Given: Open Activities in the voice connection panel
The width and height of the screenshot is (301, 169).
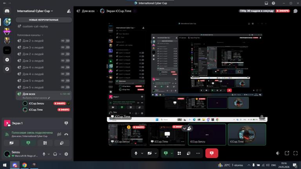Looking at the screenshot, I should [45, 143].
